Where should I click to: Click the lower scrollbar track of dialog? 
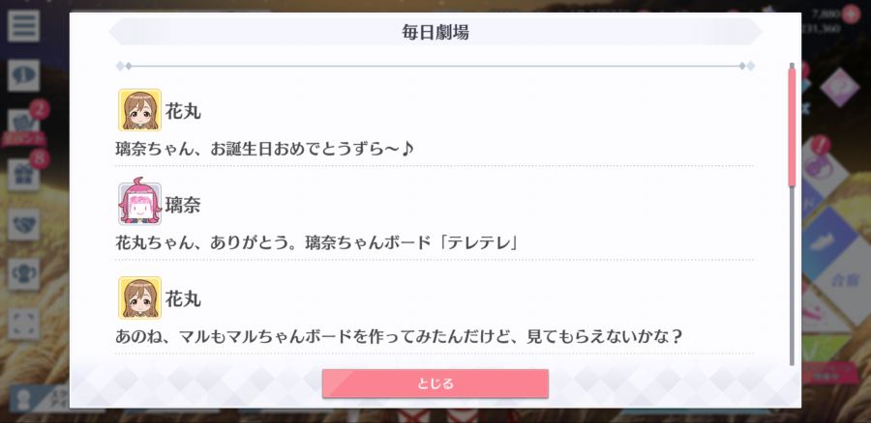click(x=792, y=276)
